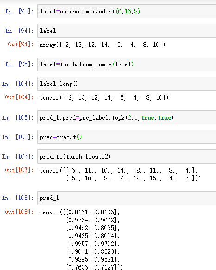Click first row of Out[107] tensor starting 6.
Image resolution: width=216 pixels, height=270 pixels.
(118, 170)
